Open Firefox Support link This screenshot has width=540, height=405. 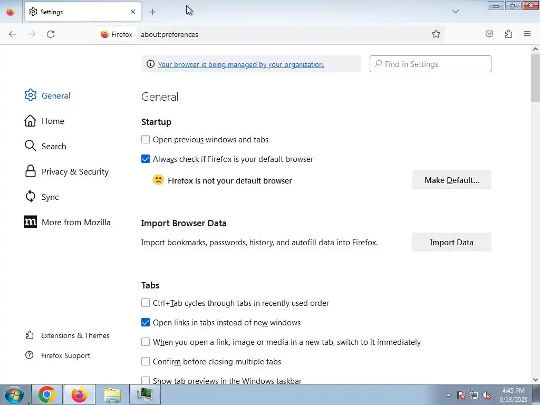click(x=58, y=355)
